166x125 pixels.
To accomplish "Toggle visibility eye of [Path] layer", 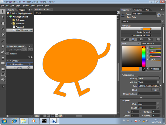I will click(x=29, y=67).
